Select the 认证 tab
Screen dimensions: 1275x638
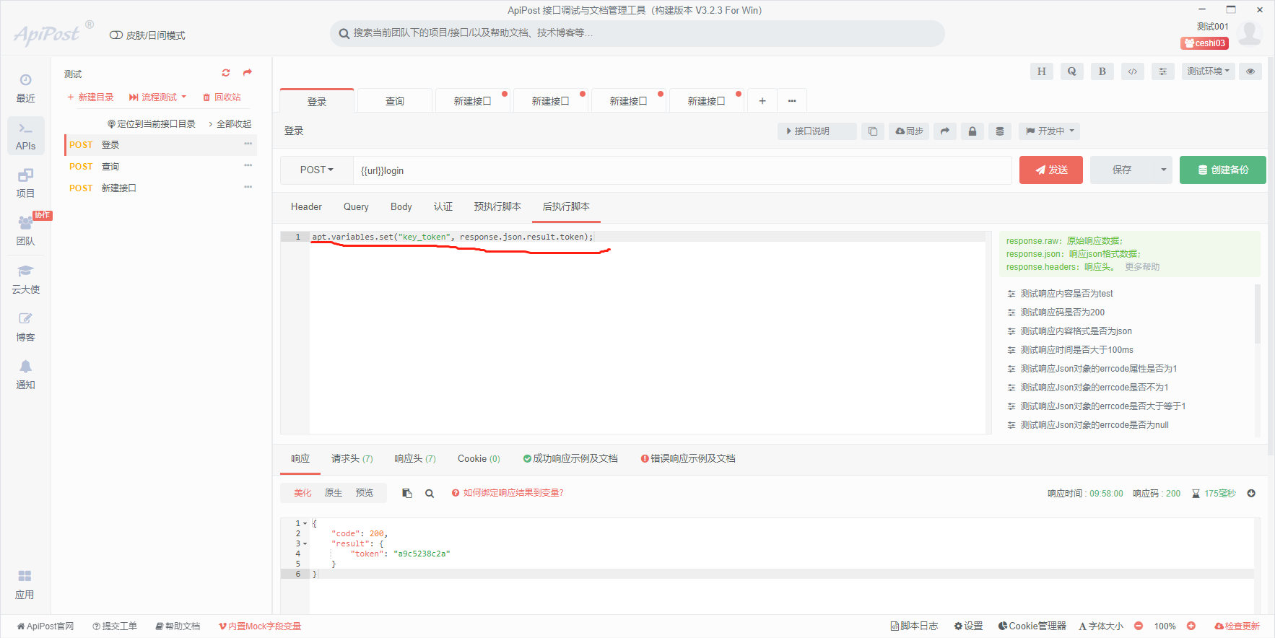click(x=443, y=207)
